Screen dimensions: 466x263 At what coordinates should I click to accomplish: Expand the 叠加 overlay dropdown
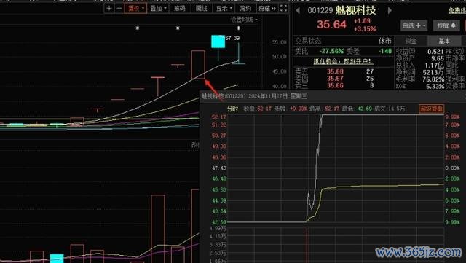click(158, 8)
